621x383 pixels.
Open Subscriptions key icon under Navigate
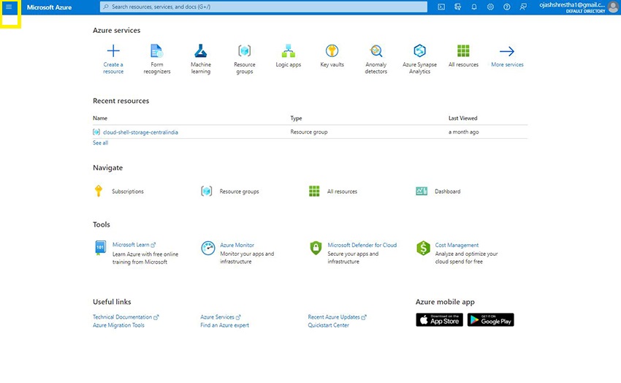tap(99, 191)
